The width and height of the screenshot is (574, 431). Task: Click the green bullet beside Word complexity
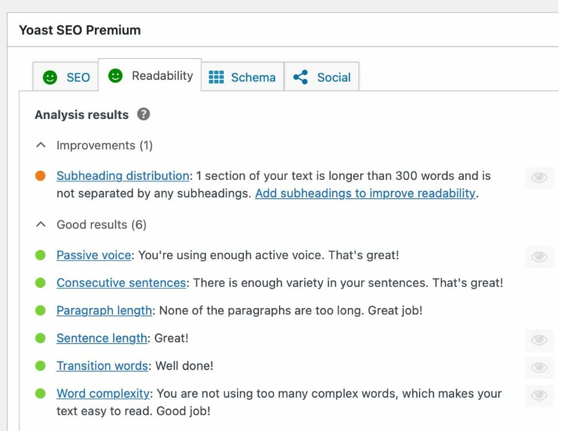[40, 394]
